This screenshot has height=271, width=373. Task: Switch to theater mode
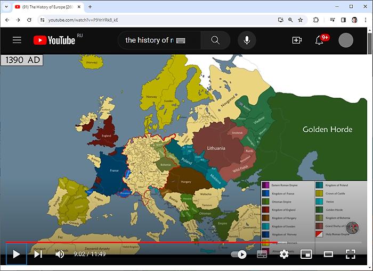pyautogui.click(x=328, y=255)
